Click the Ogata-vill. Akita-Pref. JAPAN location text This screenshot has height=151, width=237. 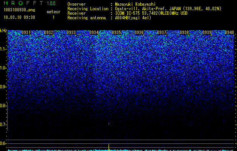click(x=168, y=9)
